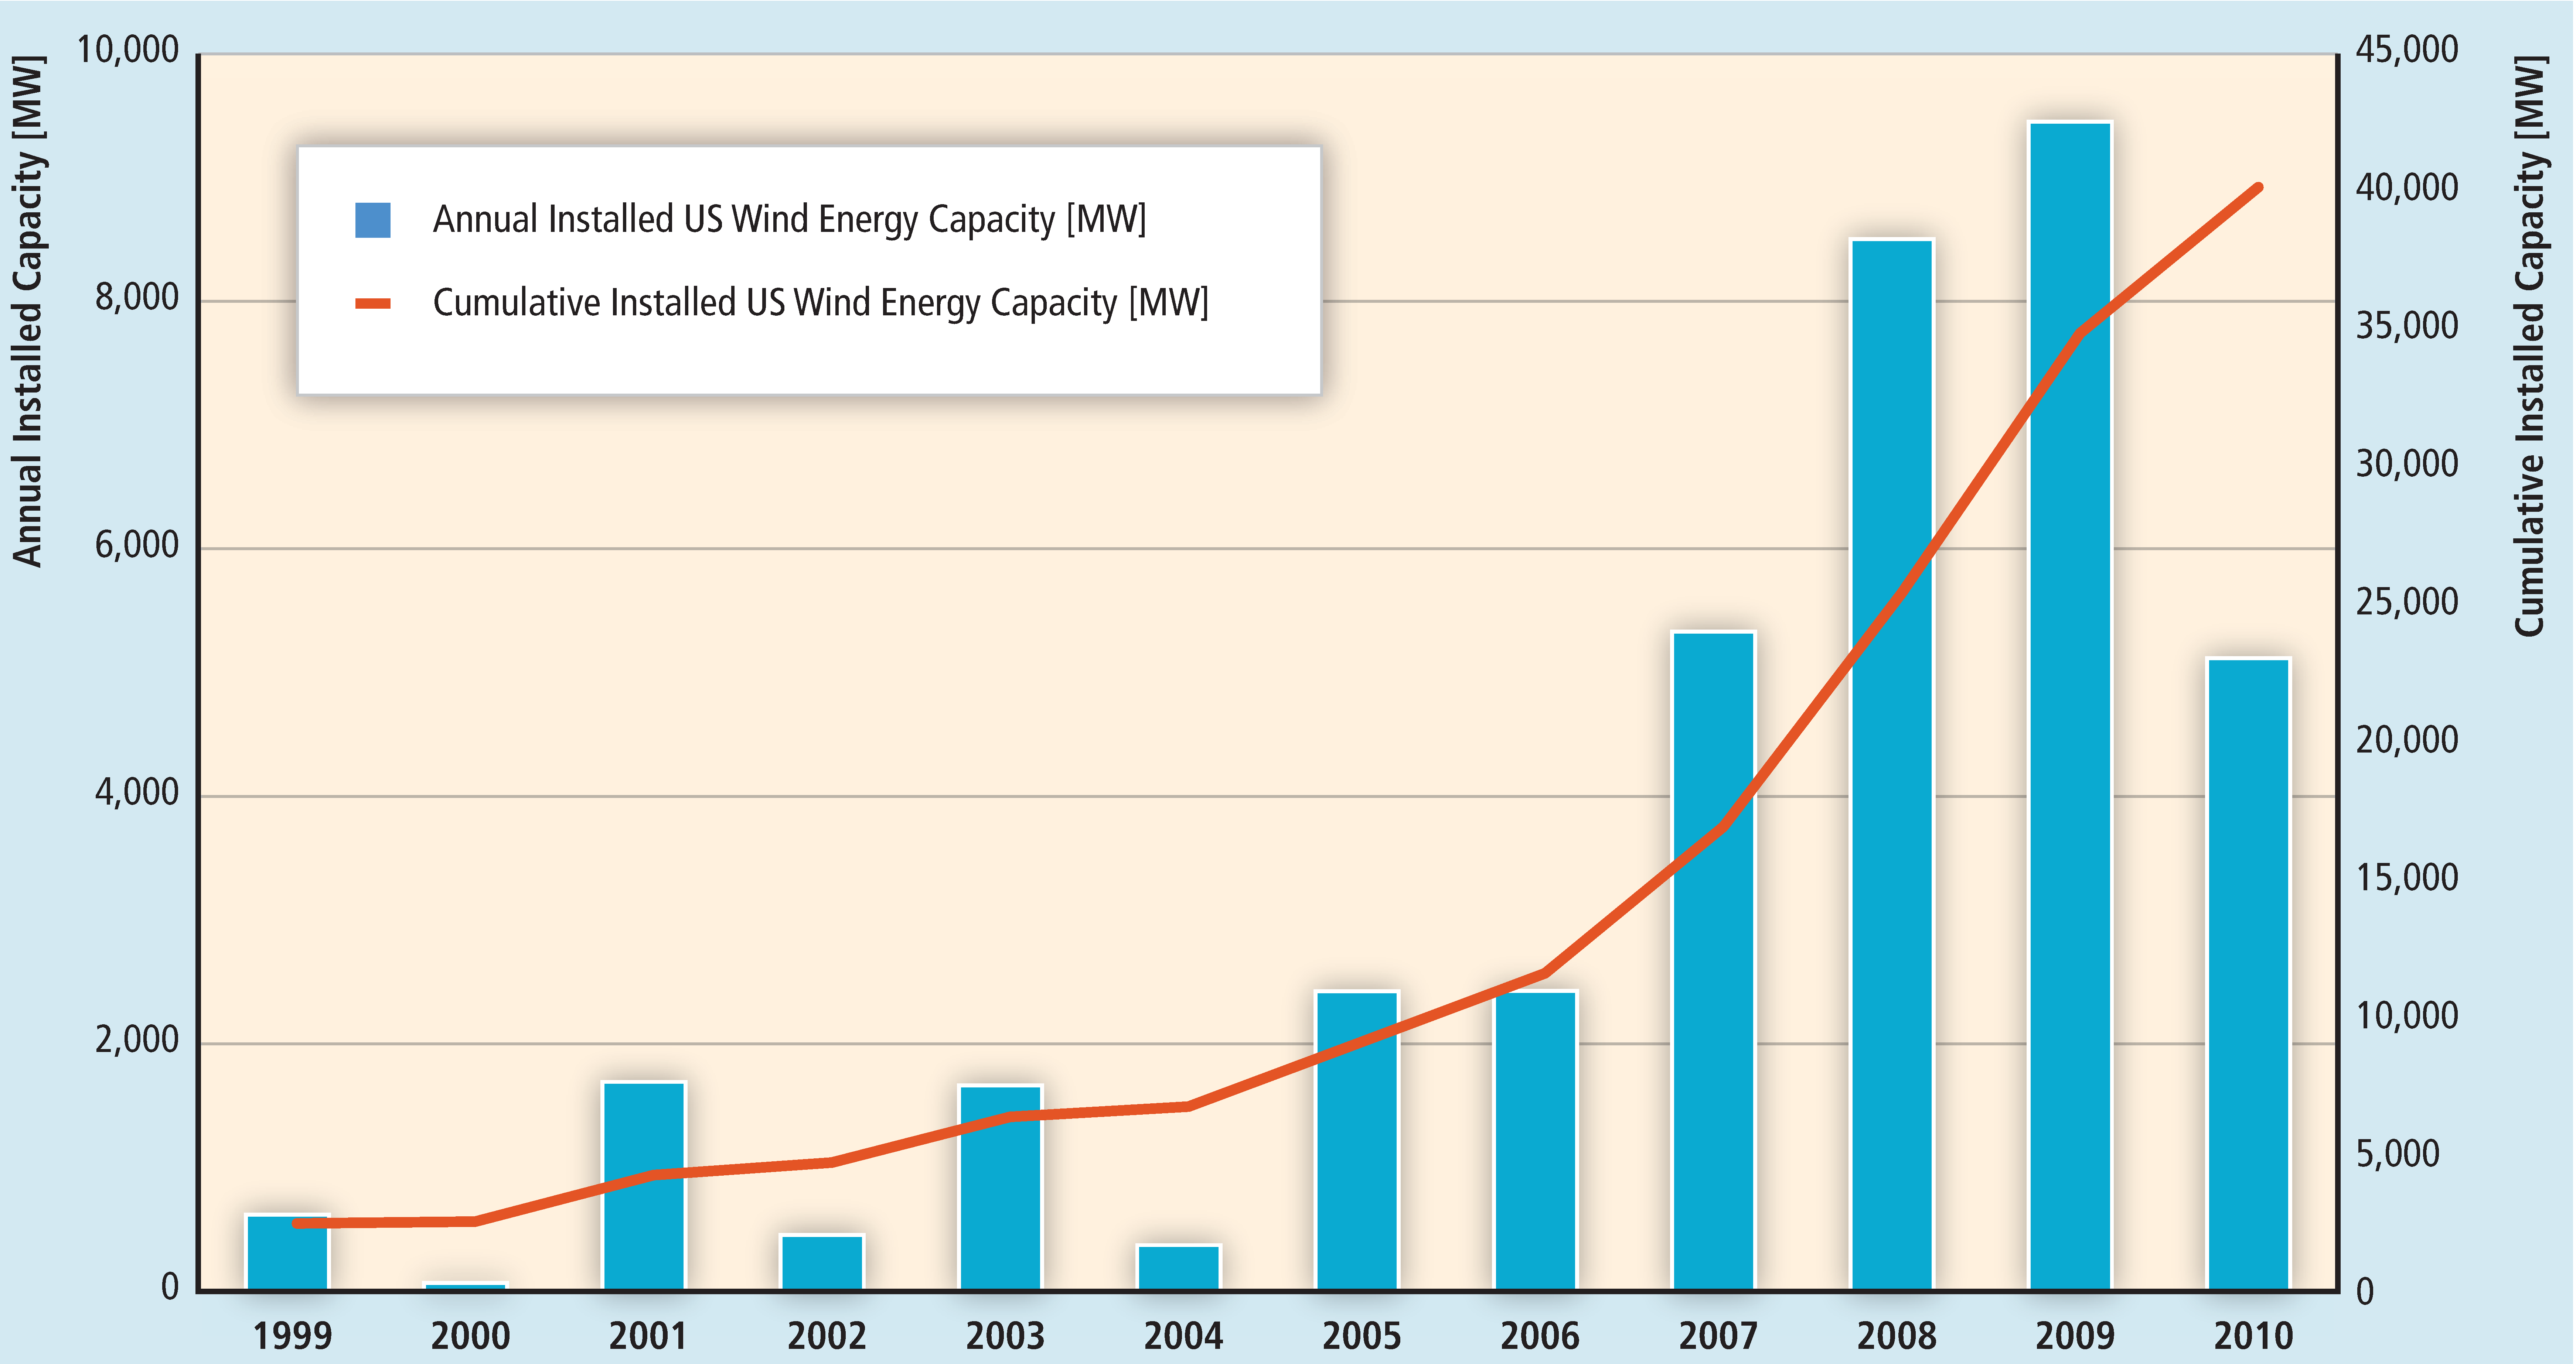Select the 2005 annual capacity bar
The width and height of the screenshot is (2576, 1364).
pos(1357,1140)
